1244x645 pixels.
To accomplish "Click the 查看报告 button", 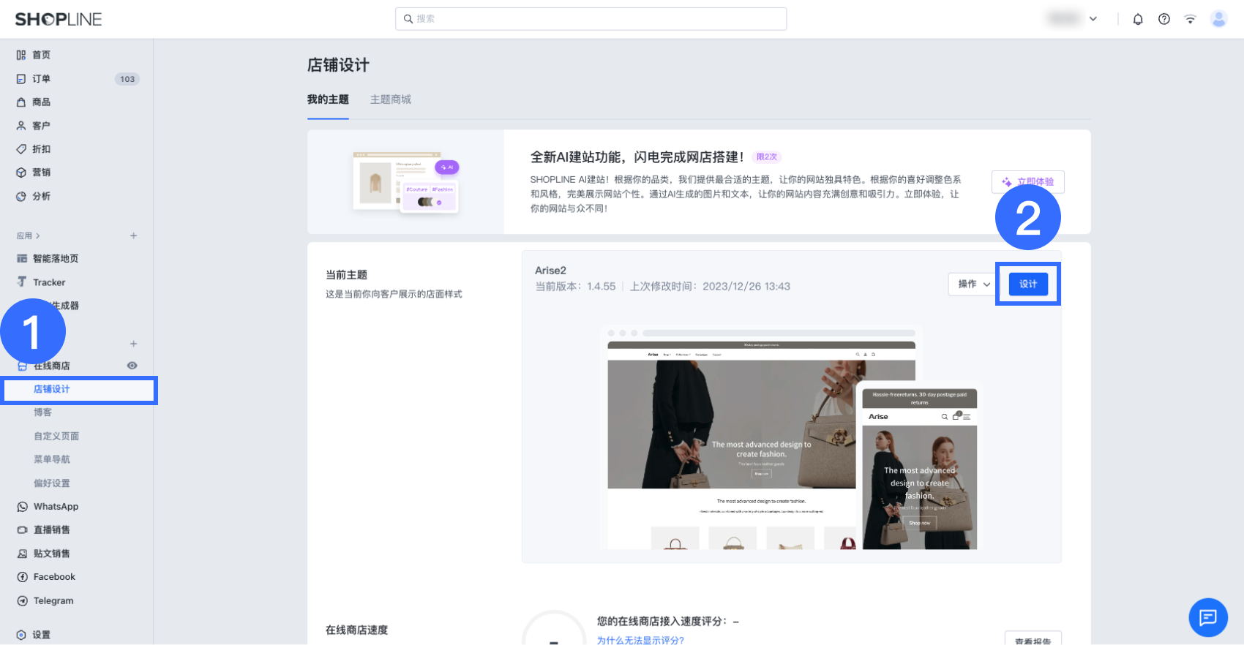I will [1033, 639].
